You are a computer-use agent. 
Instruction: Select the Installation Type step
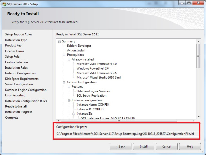tap(16, 40)
